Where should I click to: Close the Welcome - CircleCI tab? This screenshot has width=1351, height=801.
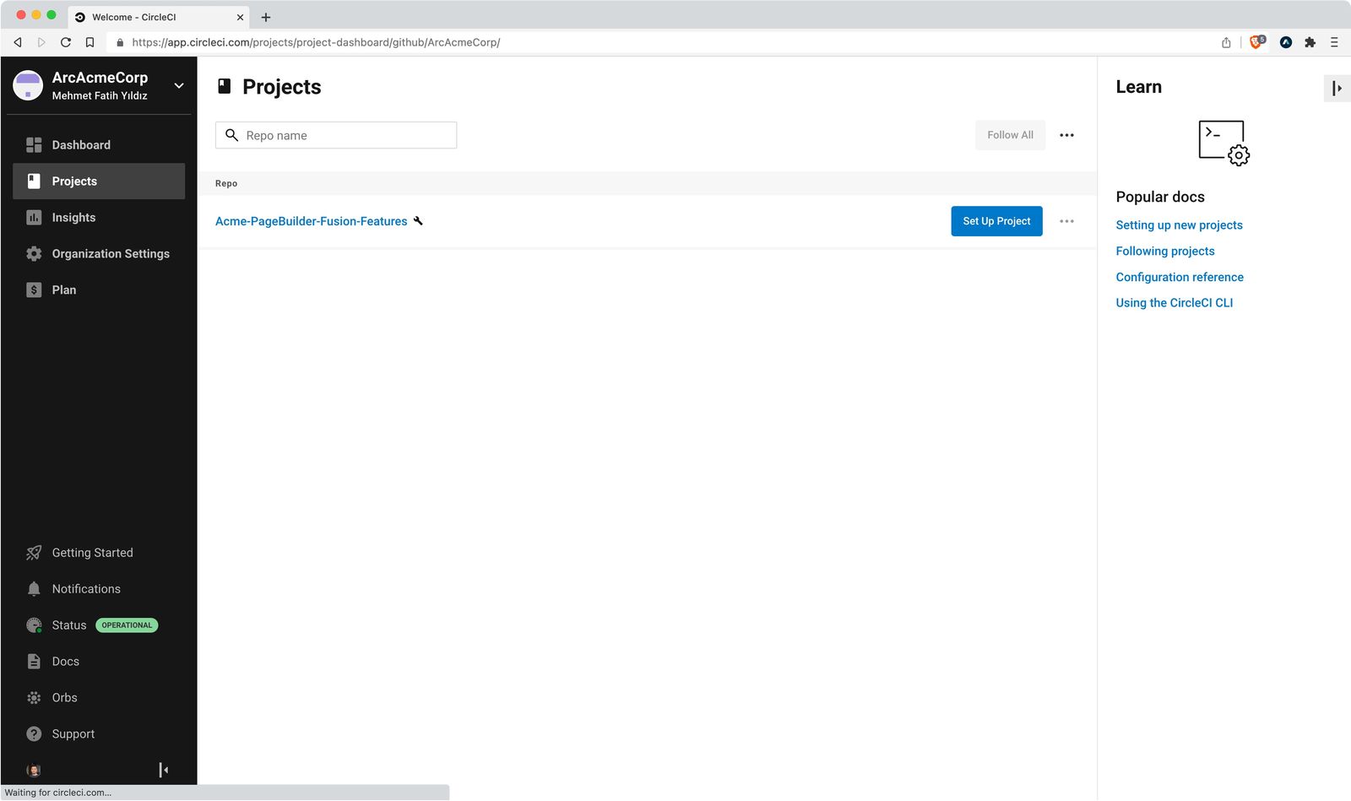click(x=240, y=17)
